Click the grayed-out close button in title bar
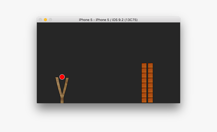The width and height of the screenshot is (217, 132). (40, 20)
